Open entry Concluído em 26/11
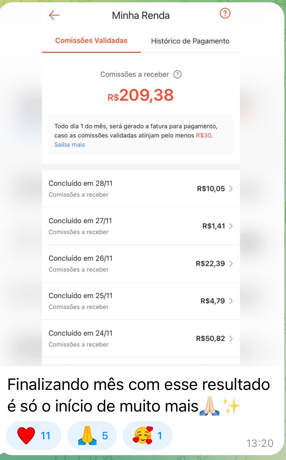The width and height of the screenshot is (286, 460). 81,258
